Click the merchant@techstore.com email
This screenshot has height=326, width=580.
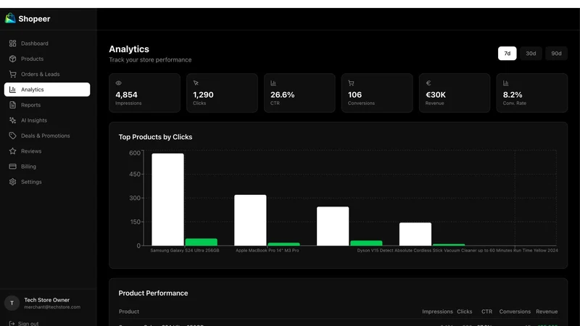52,307
